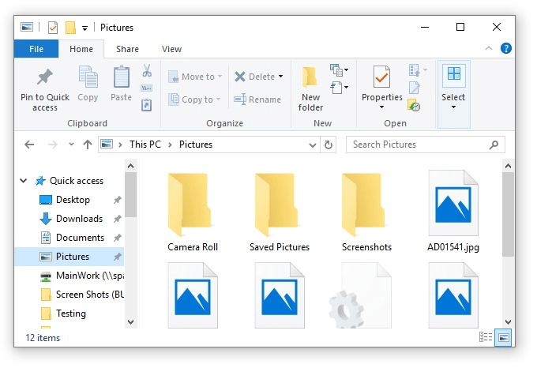Click Pictures in the breadcrumb path

tap(196, 145)
